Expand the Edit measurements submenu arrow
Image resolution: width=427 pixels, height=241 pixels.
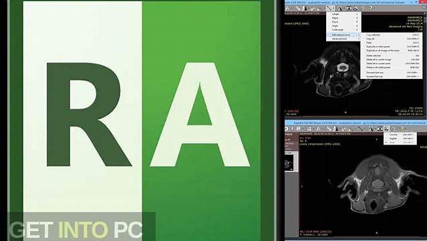coord(359,35)
